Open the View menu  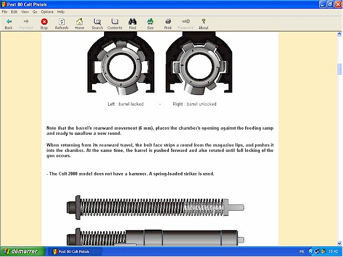25,12
